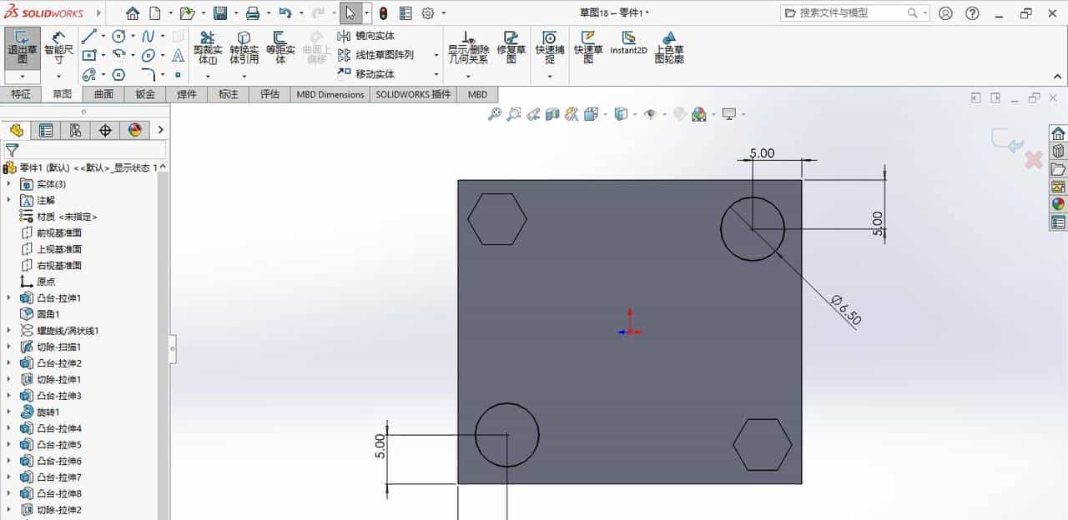
Task: Open the 修复草图 repair sketch tool
Action: 511,50
